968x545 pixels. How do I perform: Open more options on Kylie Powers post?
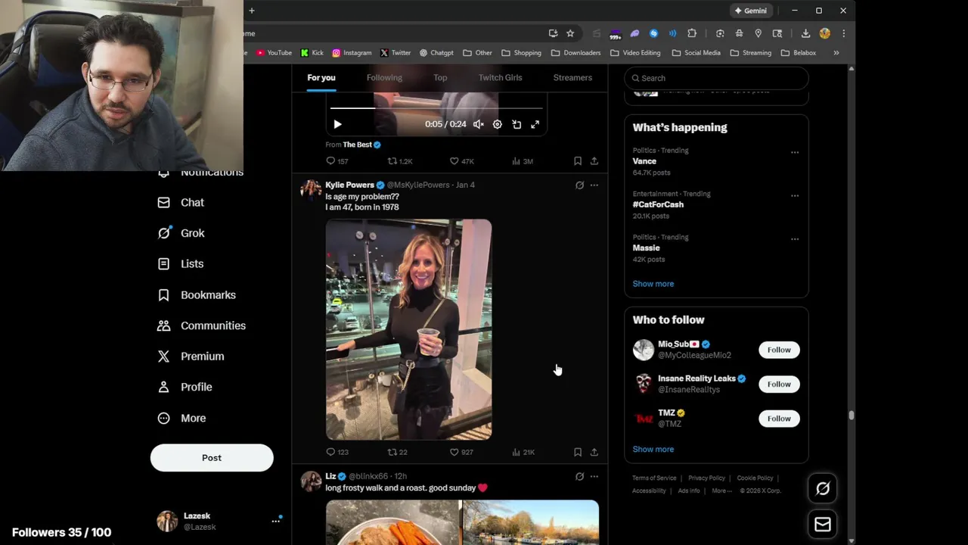[594, 185]
